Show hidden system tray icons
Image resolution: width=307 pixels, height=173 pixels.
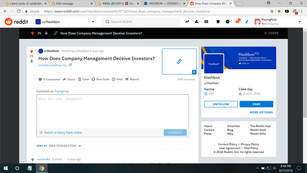[x=258, y=168]
